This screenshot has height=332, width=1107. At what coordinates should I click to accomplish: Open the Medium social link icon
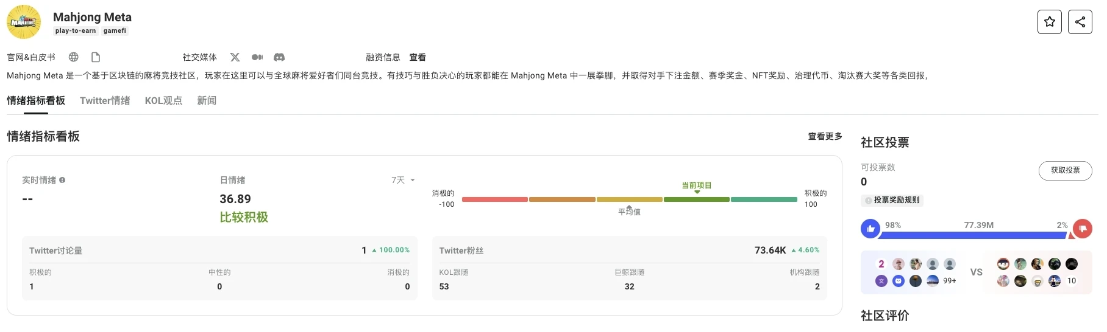[x=257, y=57]
